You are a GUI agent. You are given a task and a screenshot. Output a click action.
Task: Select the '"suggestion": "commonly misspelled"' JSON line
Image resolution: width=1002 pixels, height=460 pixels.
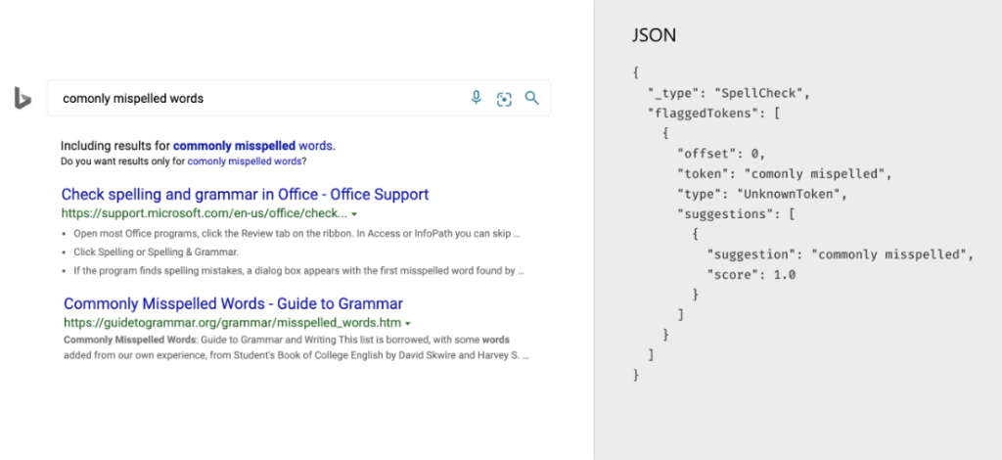pos(841,254)
